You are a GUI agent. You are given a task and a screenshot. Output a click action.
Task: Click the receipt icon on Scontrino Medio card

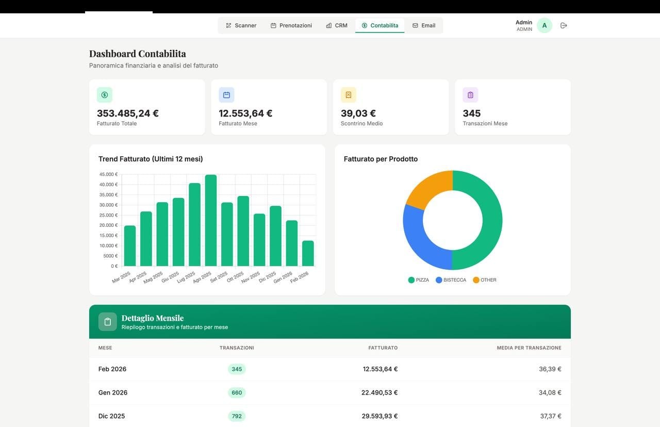[x=346, y=93]
